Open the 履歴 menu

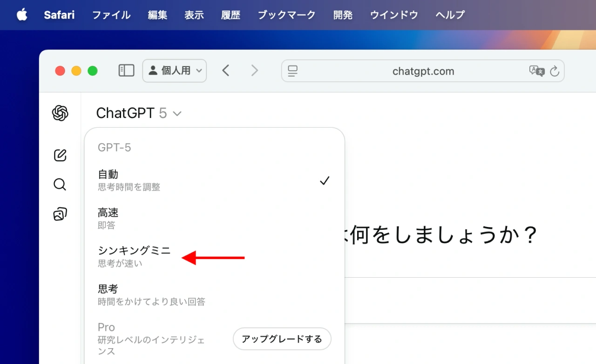[230, 15]
